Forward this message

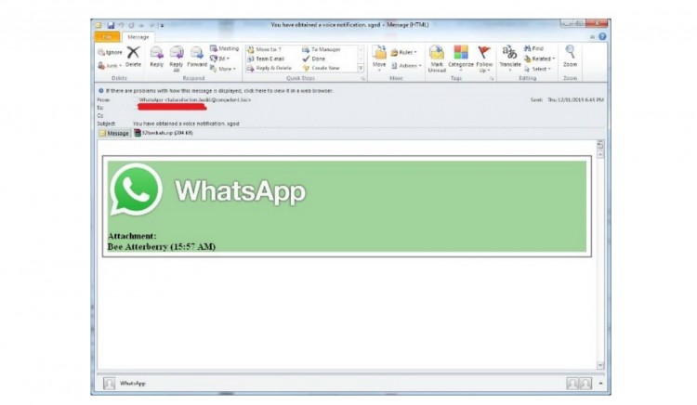point(197,57)
